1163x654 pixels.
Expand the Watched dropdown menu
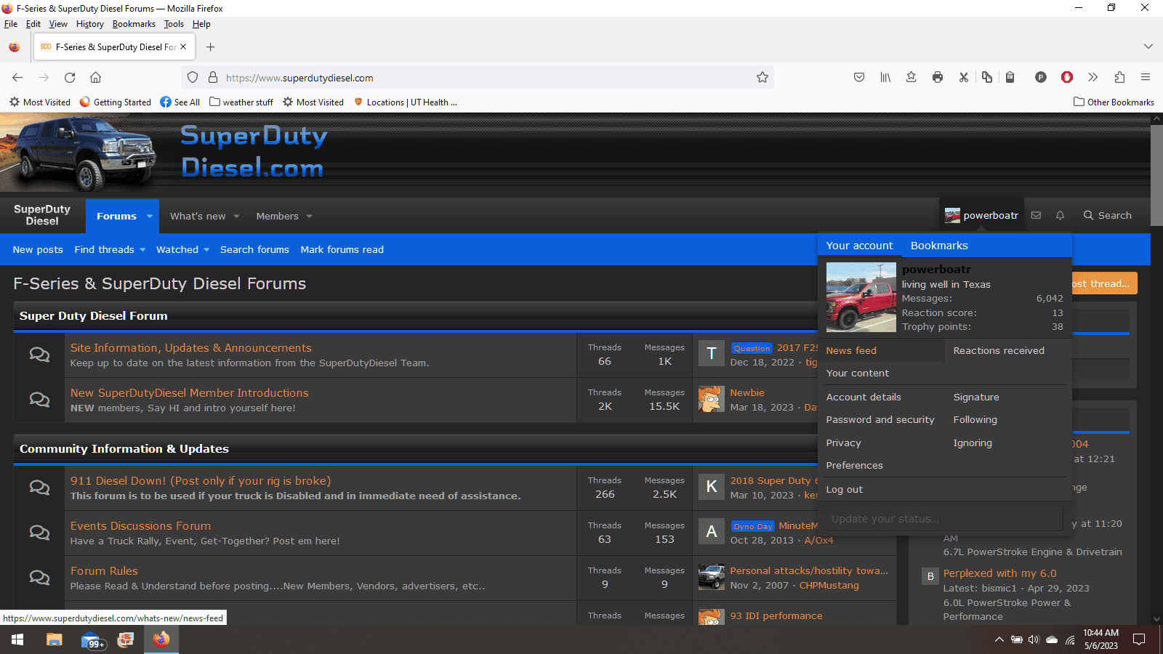pyautogui.click(x=206, y=250)
